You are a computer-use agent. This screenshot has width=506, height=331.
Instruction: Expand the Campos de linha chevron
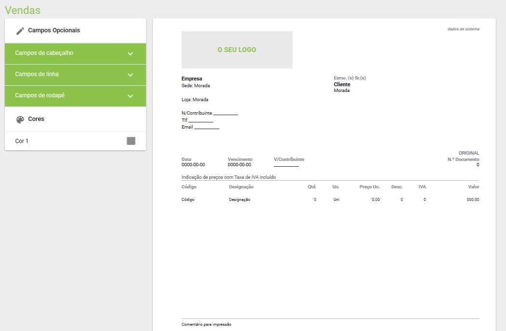pos(130,75)
